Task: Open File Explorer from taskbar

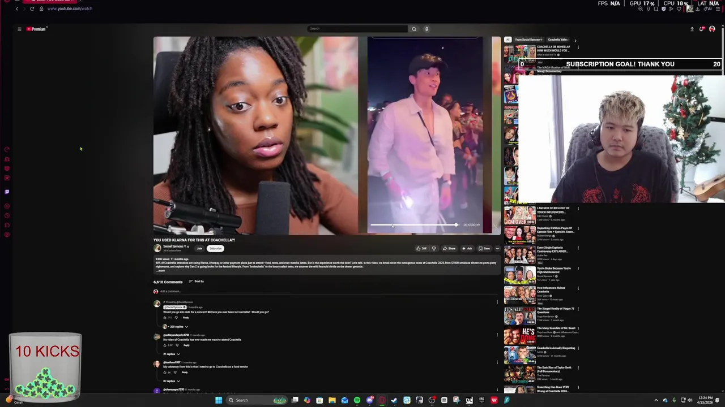Action: 332,400
